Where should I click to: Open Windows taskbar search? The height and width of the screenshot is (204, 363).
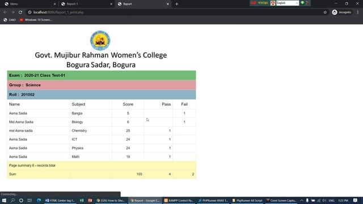pos(12,200)
